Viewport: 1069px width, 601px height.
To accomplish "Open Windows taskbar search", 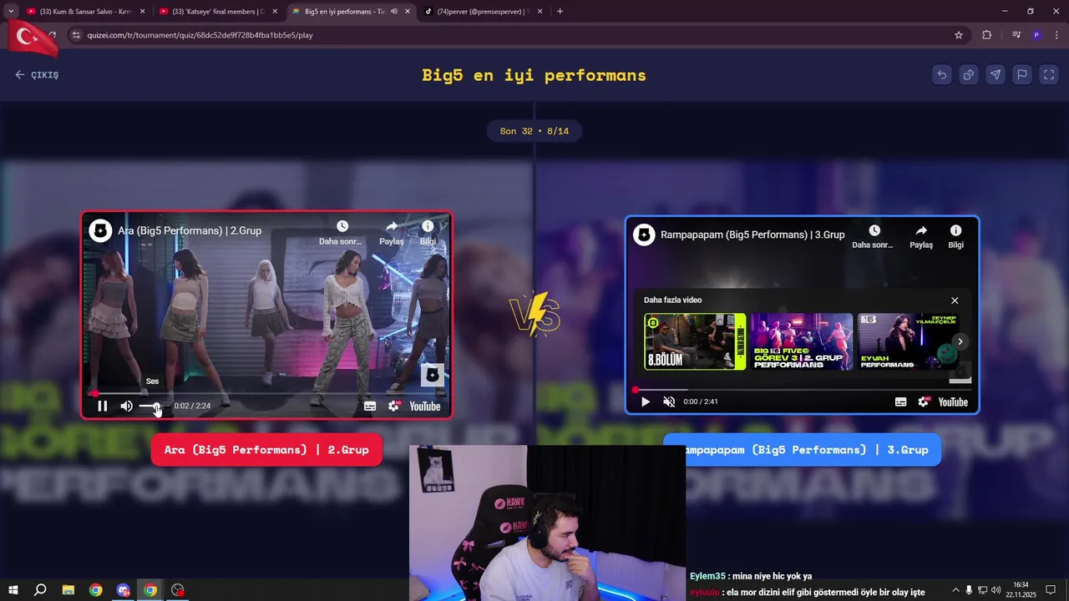I will click(40, 590).
